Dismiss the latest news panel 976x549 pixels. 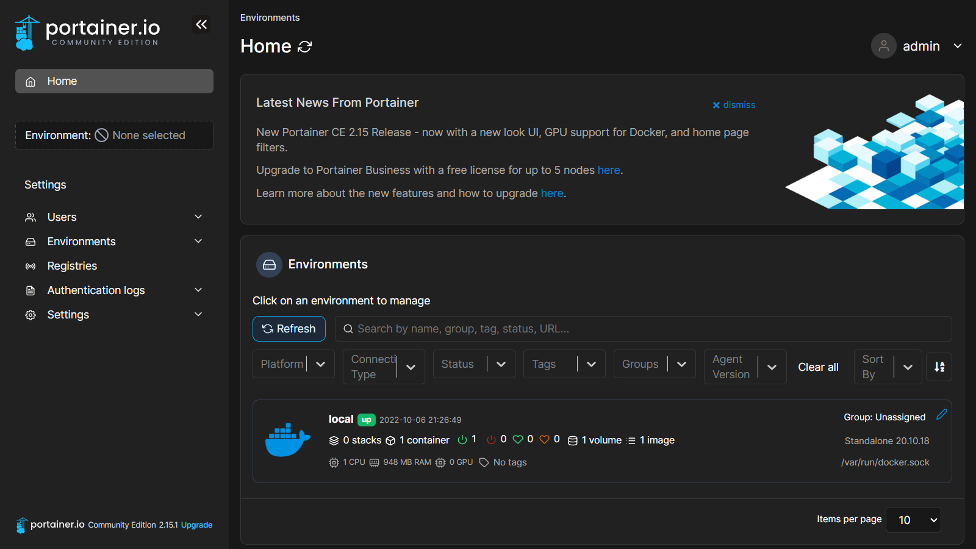click(734, 105)
